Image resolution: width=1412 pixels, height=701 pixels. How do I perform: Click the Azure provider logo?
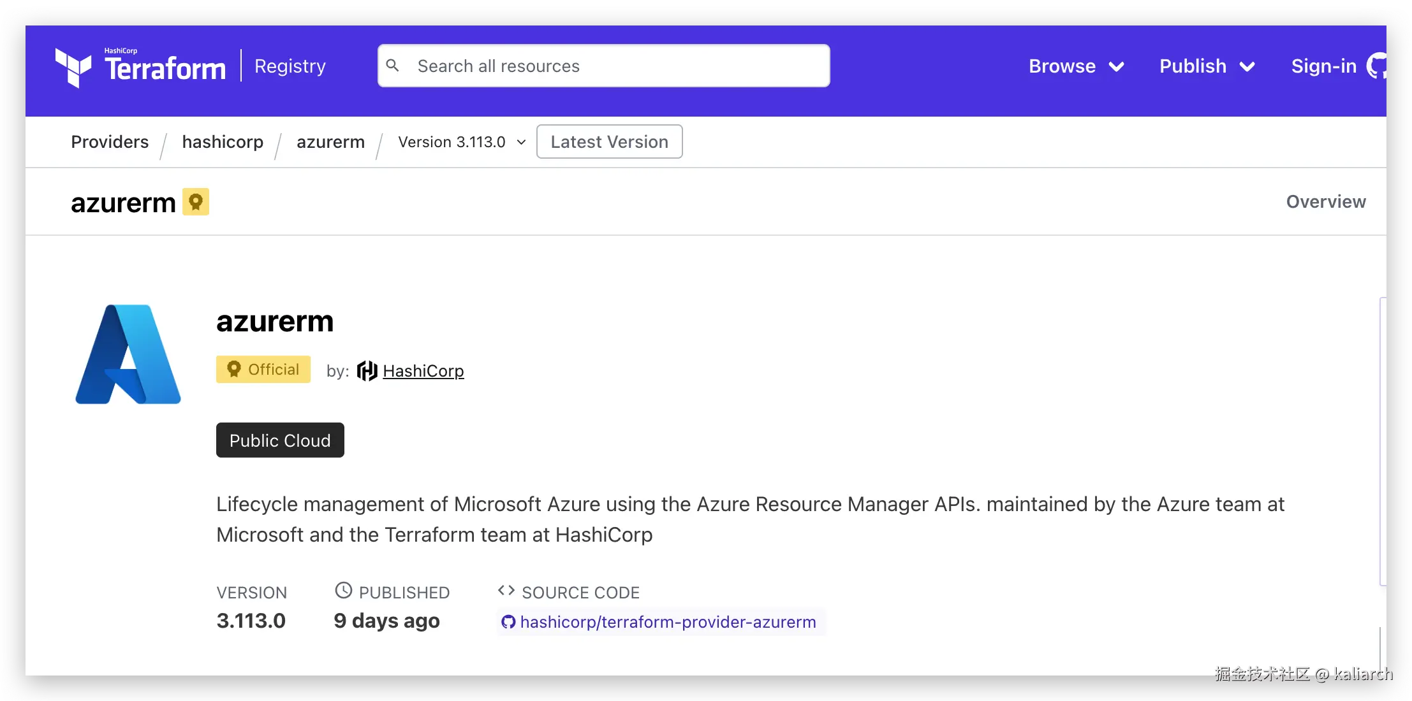(128, 354)
